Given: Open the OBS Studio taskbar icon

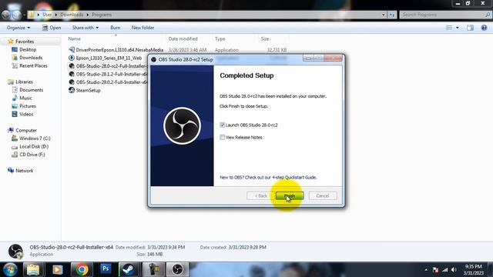Looking at the screenshot, I should tap(177, 269).
